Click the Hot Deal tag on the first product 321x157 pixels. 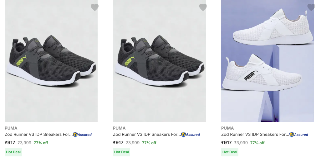[13, 152]
